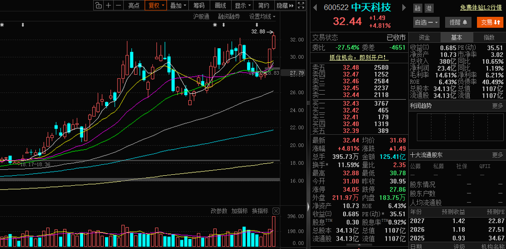Viewport: 506px width, 249px height.
Task: Click 买一 bid price 32.43
Action: (x=350, y=104)
